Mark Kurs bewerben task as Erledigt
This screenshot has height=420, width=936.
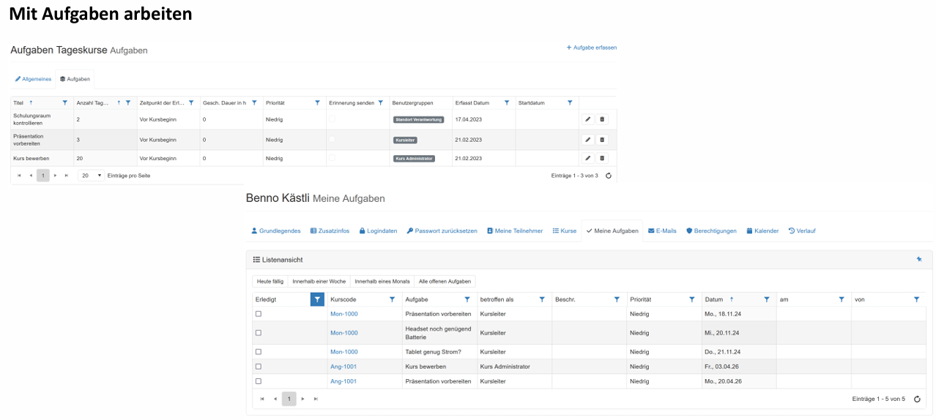[258, 367]
